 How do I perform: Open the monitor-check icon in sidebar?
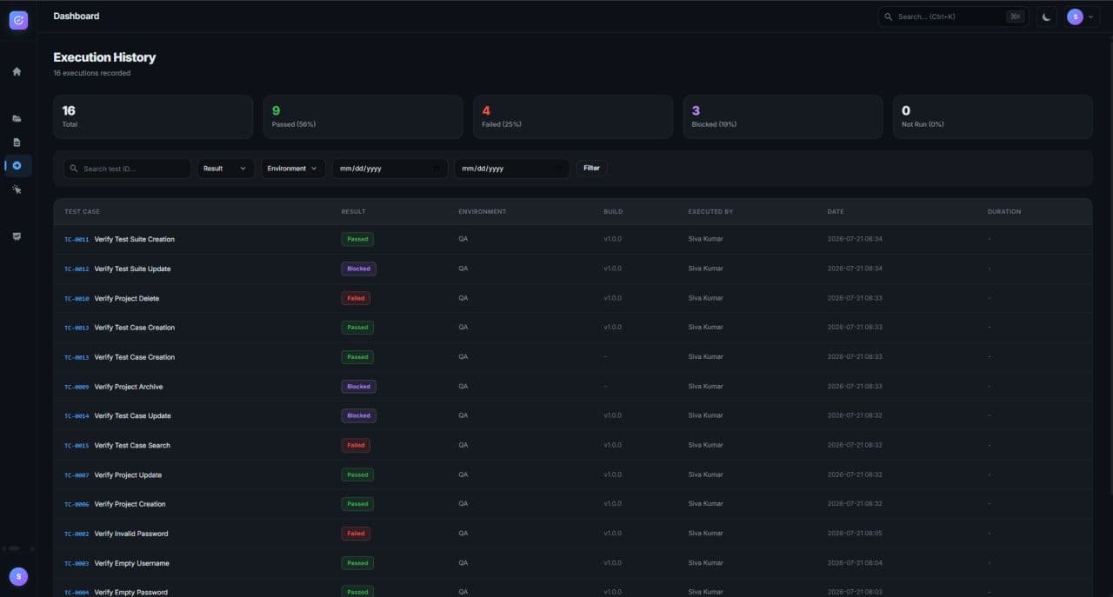pos(17,236)
